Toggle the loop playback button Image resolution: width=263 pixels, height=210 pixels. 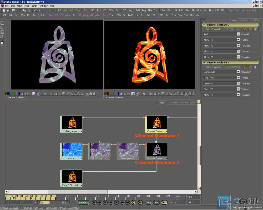click(133, 202)
